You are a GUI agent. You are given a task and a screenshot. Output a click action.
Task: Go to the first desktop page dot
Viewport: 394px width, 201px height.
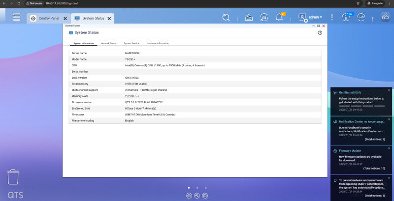click(189, 187)
